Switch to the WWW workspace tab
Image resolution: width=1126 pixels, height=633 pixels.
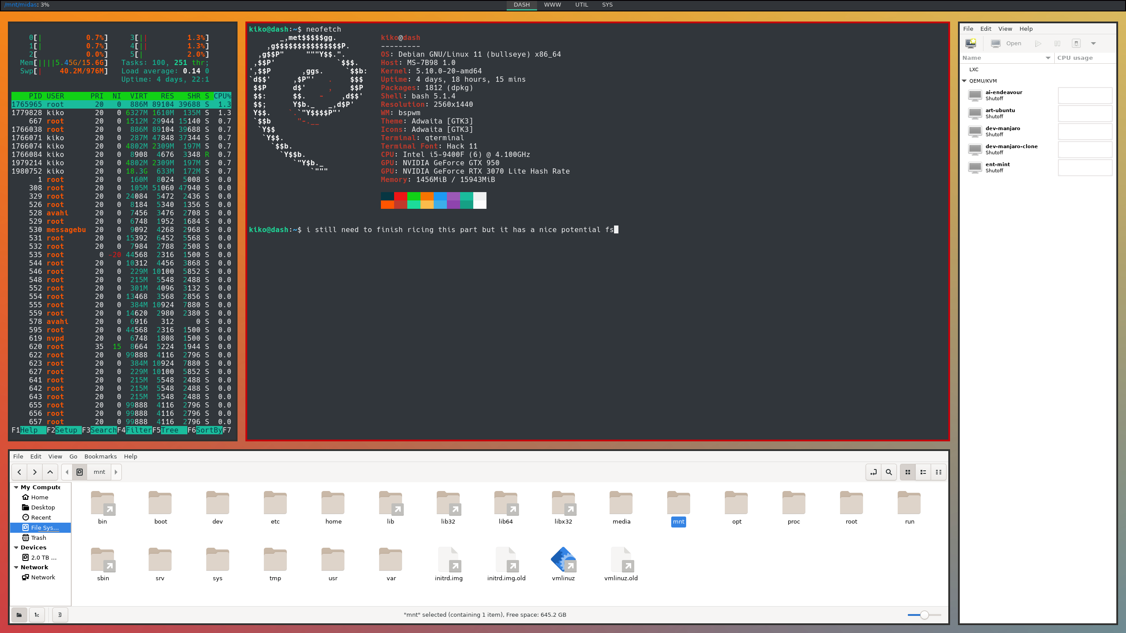click(x=552, y=5)
